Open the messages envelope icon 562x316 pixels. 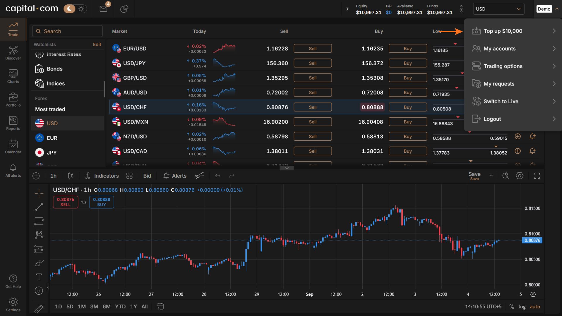[x=104, y=9]
